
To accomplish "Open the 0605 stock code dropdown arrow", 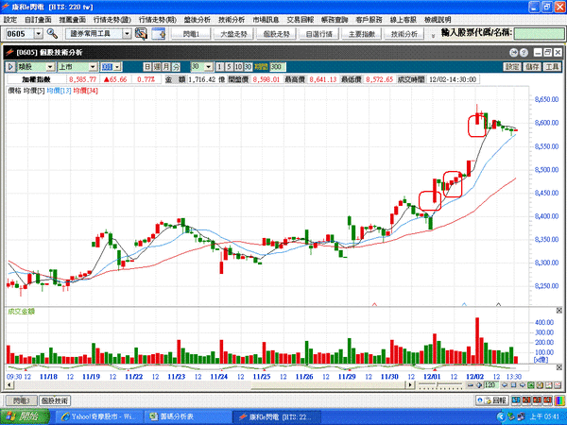I will click(39, 34).
